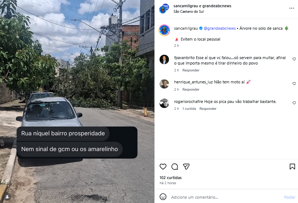Open the three-dot more options menu
This screenshot has height=203, width=298.
point(291,8)
